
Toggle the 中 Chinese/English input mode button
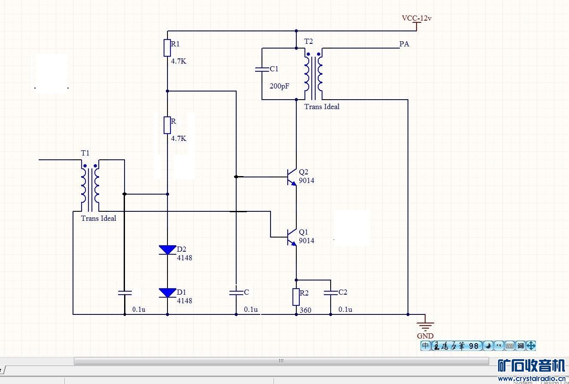click(x=426, y=345)
